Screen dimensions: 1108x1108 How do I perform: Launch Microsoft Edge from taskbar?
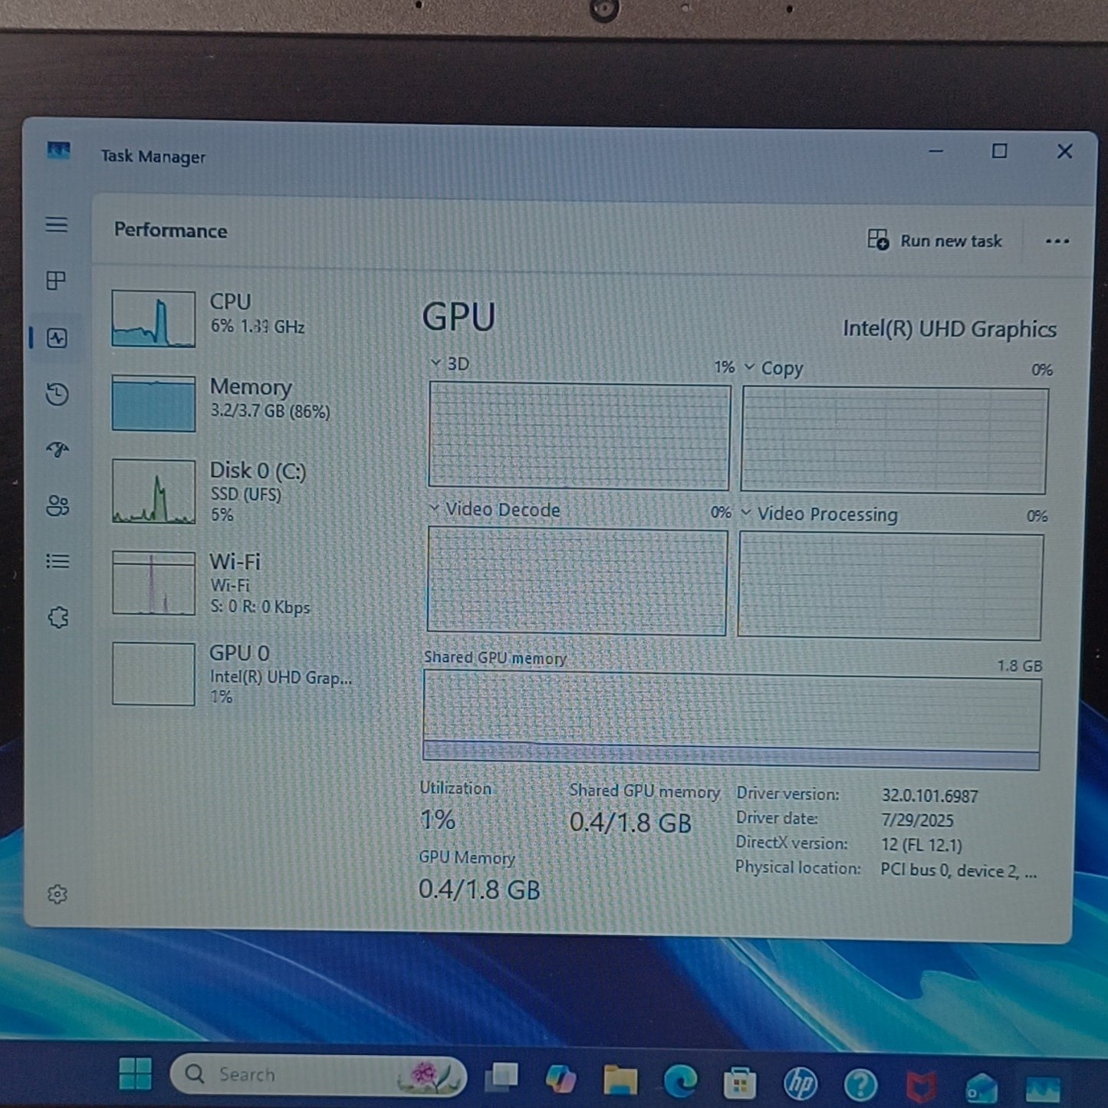pyautogui.click(x=680, y=1081)
